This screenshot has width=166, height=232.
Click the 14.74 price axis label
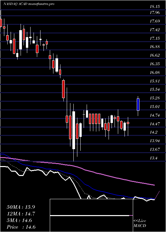(x=155, y=115)
